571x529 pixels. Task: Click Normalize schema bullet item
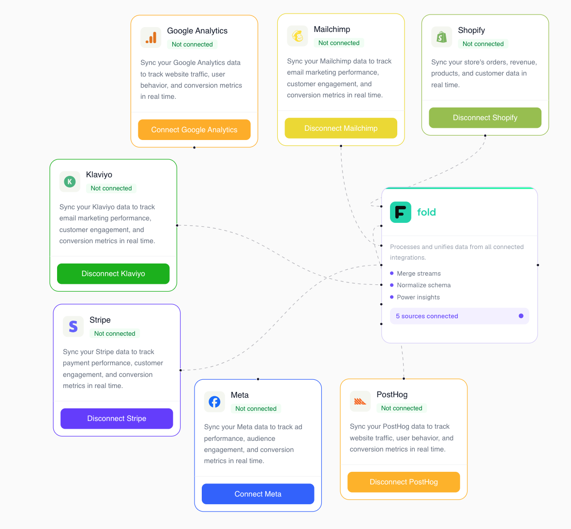pyautogui.click(x=421, y=285)
